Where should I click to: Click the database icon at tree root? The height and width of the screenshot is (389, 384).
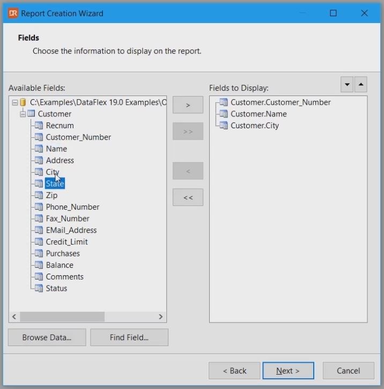point(23,102)
